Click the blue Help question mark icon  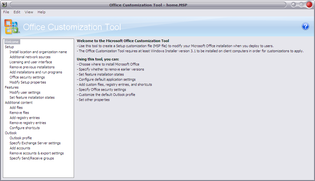pos(306,26)
